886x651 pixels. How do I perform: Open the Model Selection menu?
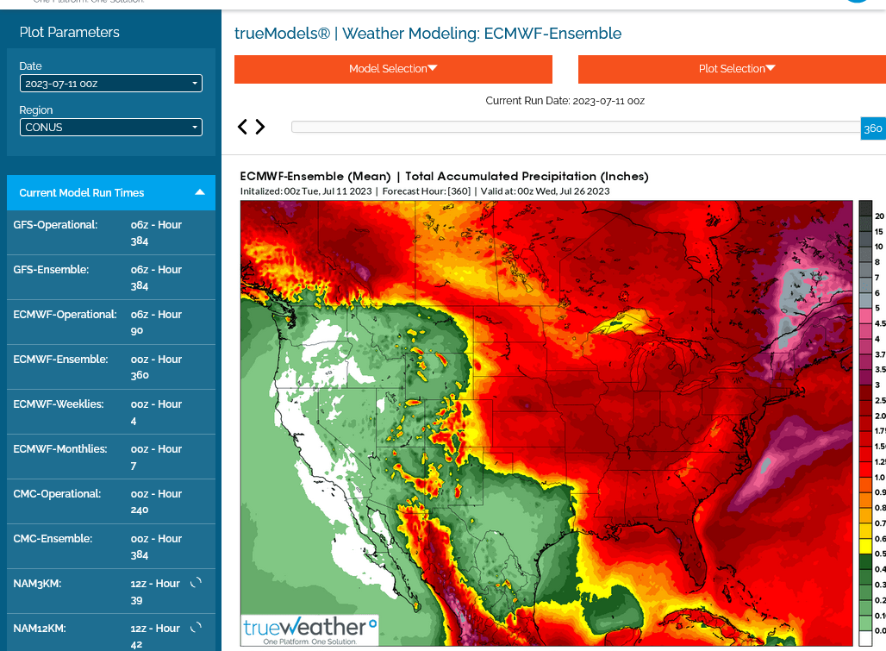(393, 69)
